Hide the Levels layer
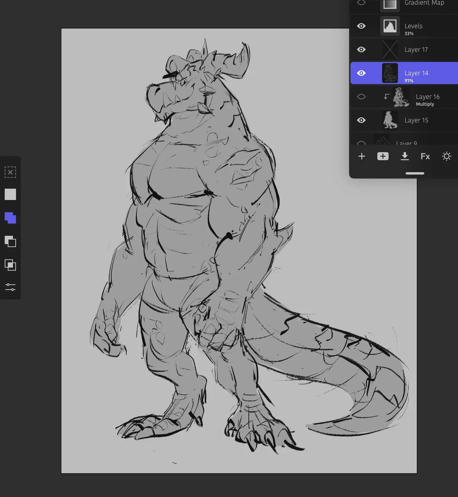This screenshot has height=497, width=458. (x=361, y=26)
